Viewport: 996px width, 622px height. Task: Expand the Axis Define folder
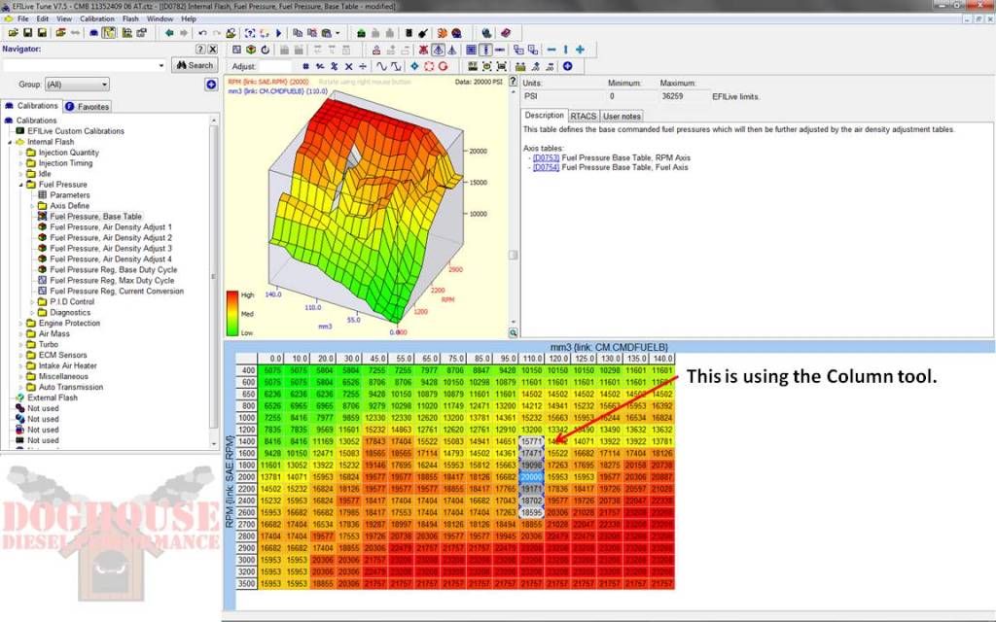point(32,206)
